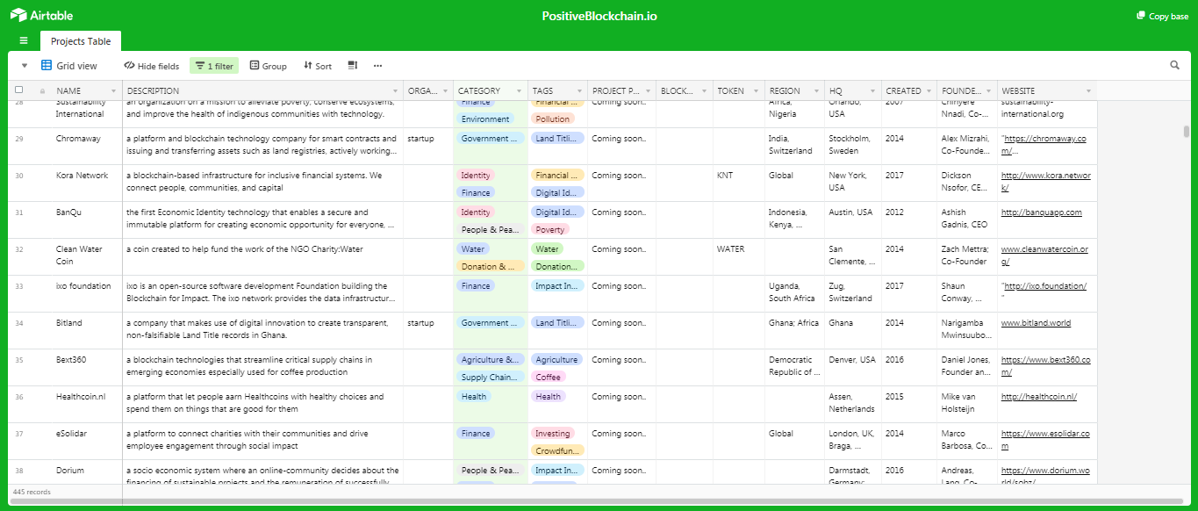Screen dimensions: 1198x511
Task: Click the search magnifier icon
Action: pos(1175,65)
